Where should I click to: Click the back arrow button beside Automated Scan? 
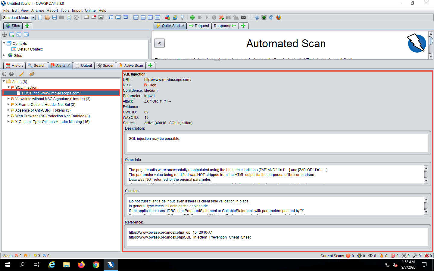coord(159,43)
